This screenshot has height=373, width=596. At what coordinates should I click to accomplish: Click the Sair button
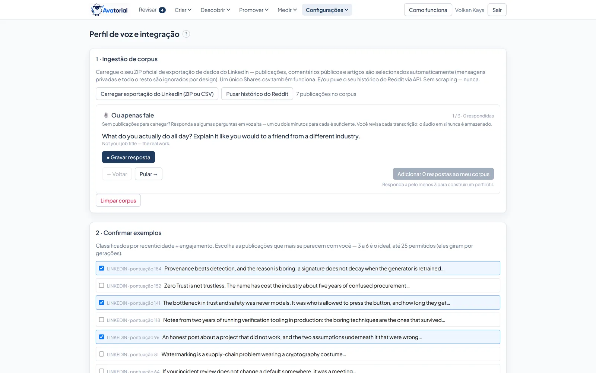click(497, 10)
